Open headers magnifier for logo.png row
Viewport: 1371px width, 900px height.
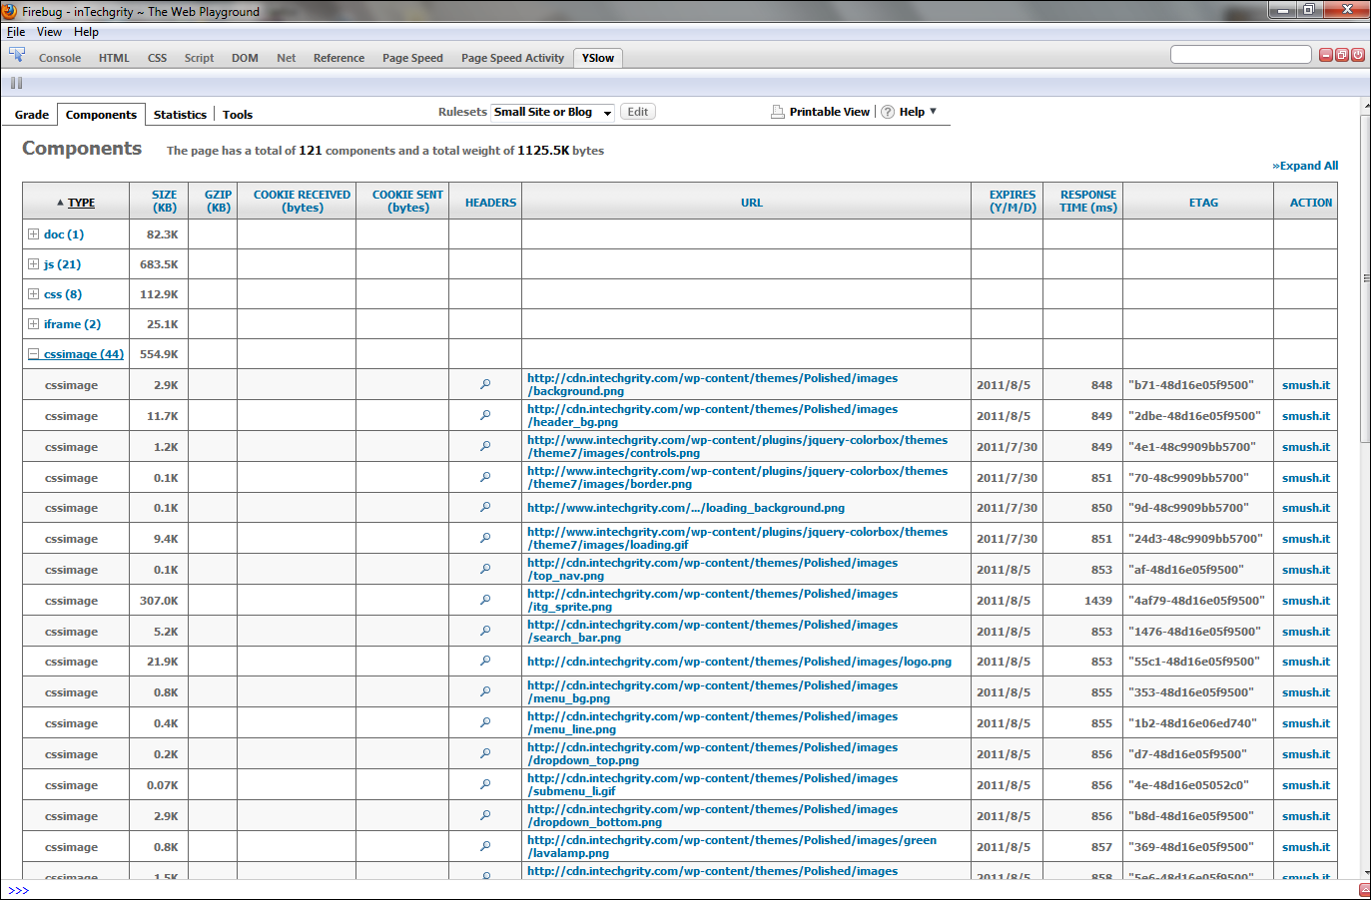[485, 661]
